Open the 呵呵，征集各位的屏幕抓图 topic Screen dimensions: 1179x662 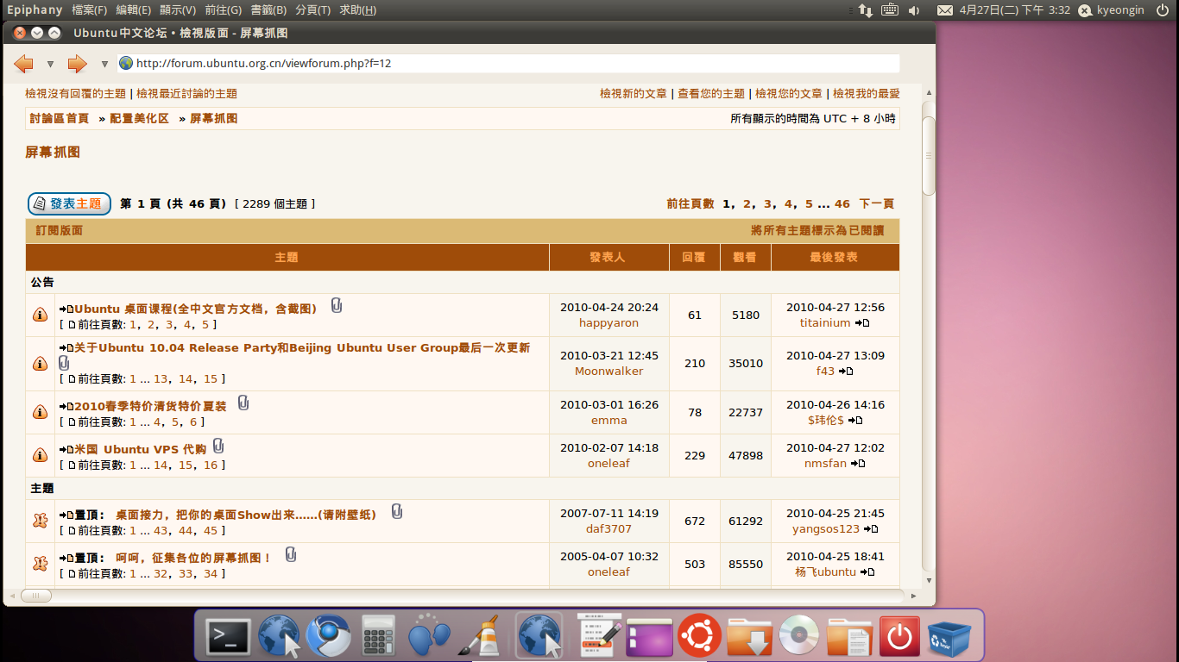point(193,558)
